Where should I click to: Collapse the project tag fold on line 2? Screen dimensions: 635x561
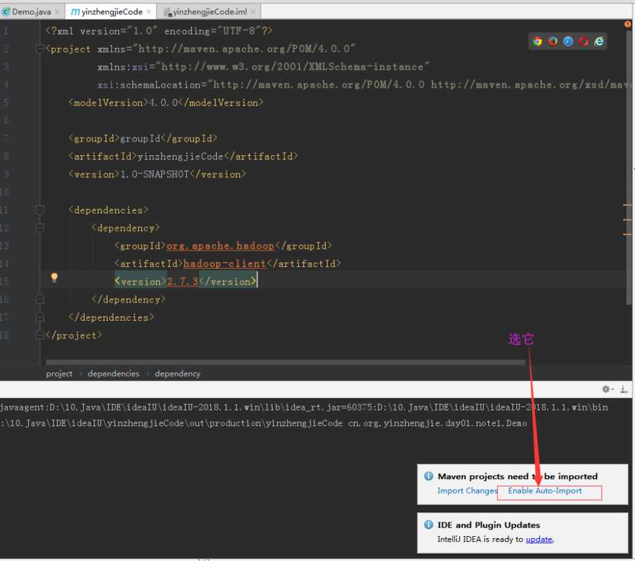pyautogui.click(x=40, y=49)
